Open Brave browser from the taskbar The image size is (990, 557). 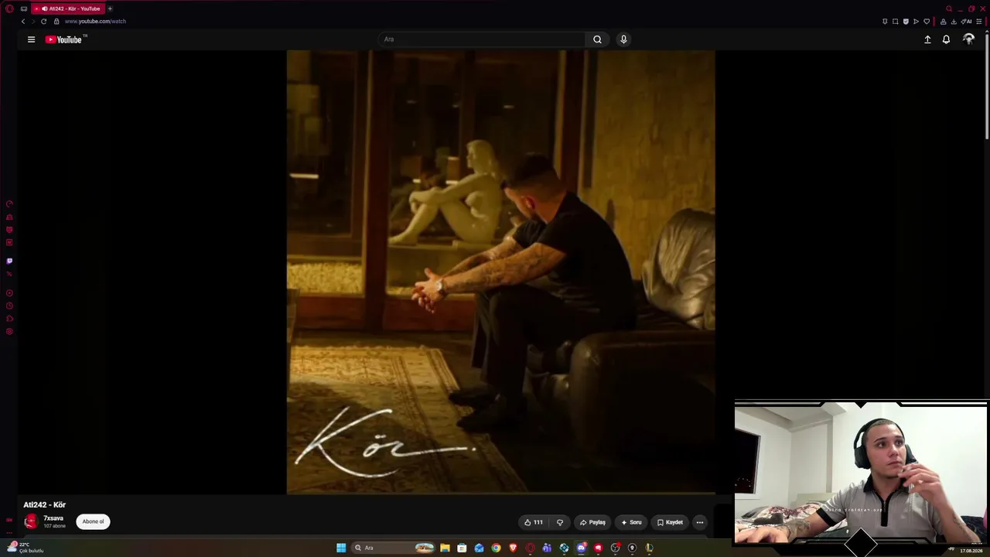(513, 548)
